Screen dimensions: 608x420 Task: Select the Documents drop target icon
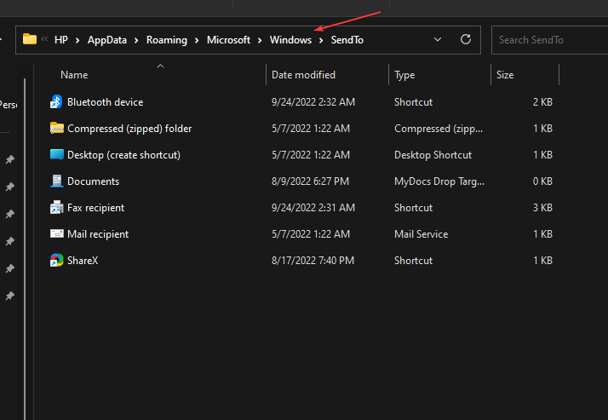[56, 181]
